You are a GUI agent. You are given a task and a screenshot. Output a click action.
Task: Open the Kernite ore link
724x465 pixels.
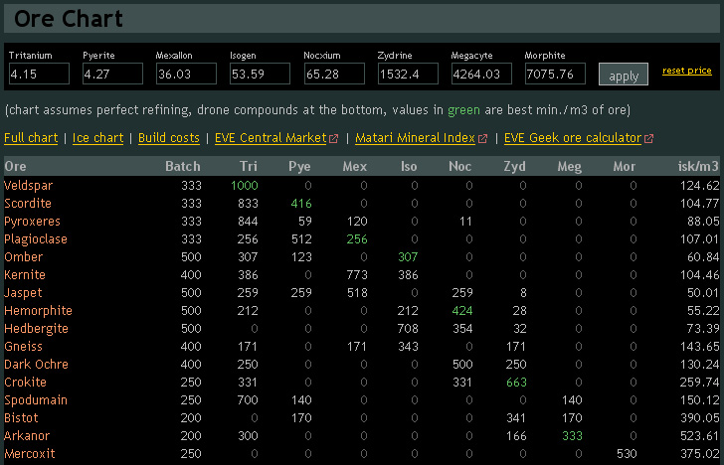pos(25,275)
